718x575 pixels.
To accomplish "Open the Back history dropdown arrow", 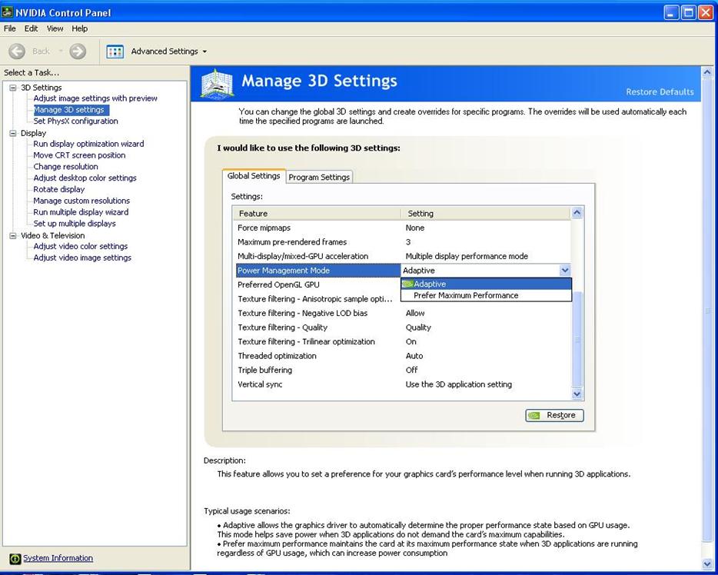I will click(x=61, y=52).
